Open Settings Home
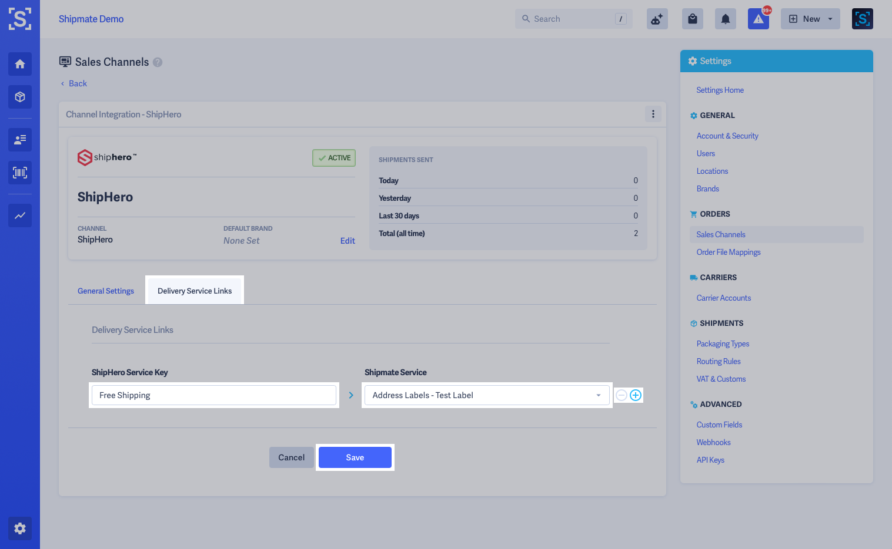Screen dimensions: 892x549 click(x=720, y=90)
